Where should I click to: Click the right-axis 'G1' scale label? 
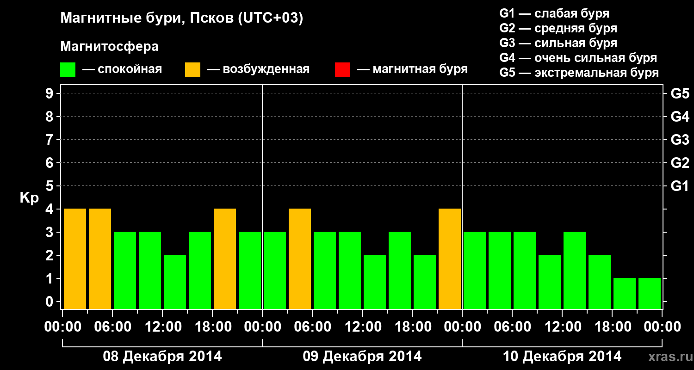[680, 186]
